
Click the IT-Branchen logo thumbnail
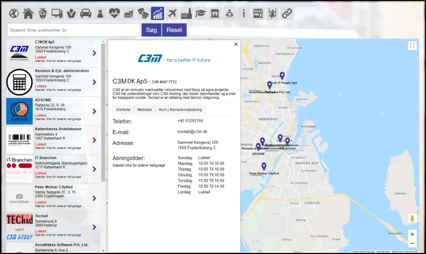19,169
